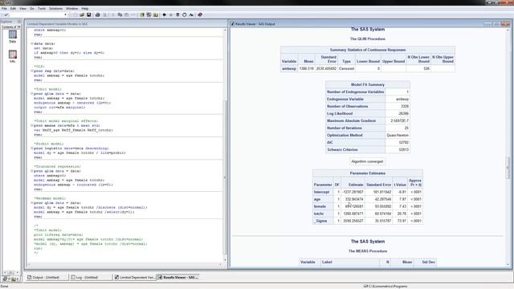Collapse the 'proc means' marginal effects block

click(32, 125)
